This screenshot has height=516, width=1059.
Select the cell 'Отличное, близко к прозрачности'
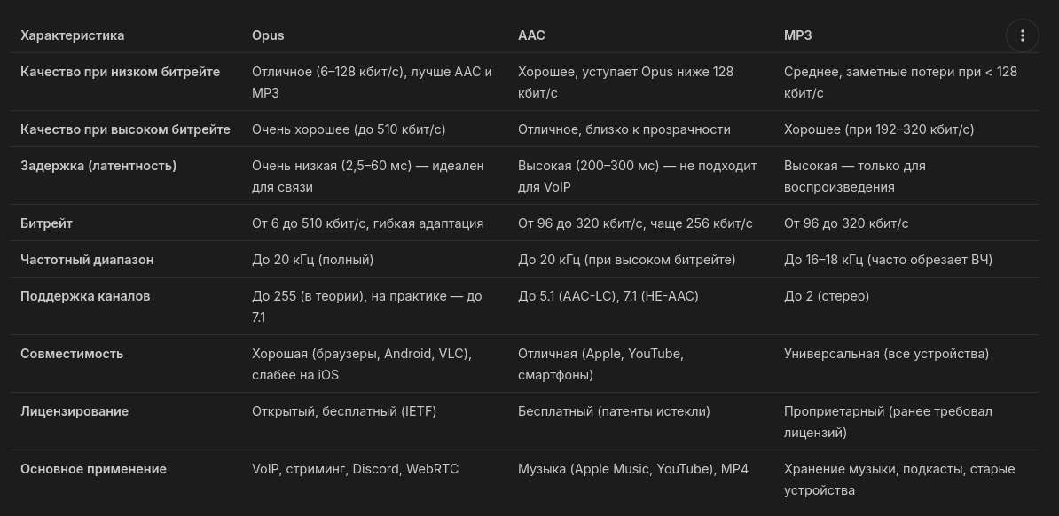click(x=624, y=129)
